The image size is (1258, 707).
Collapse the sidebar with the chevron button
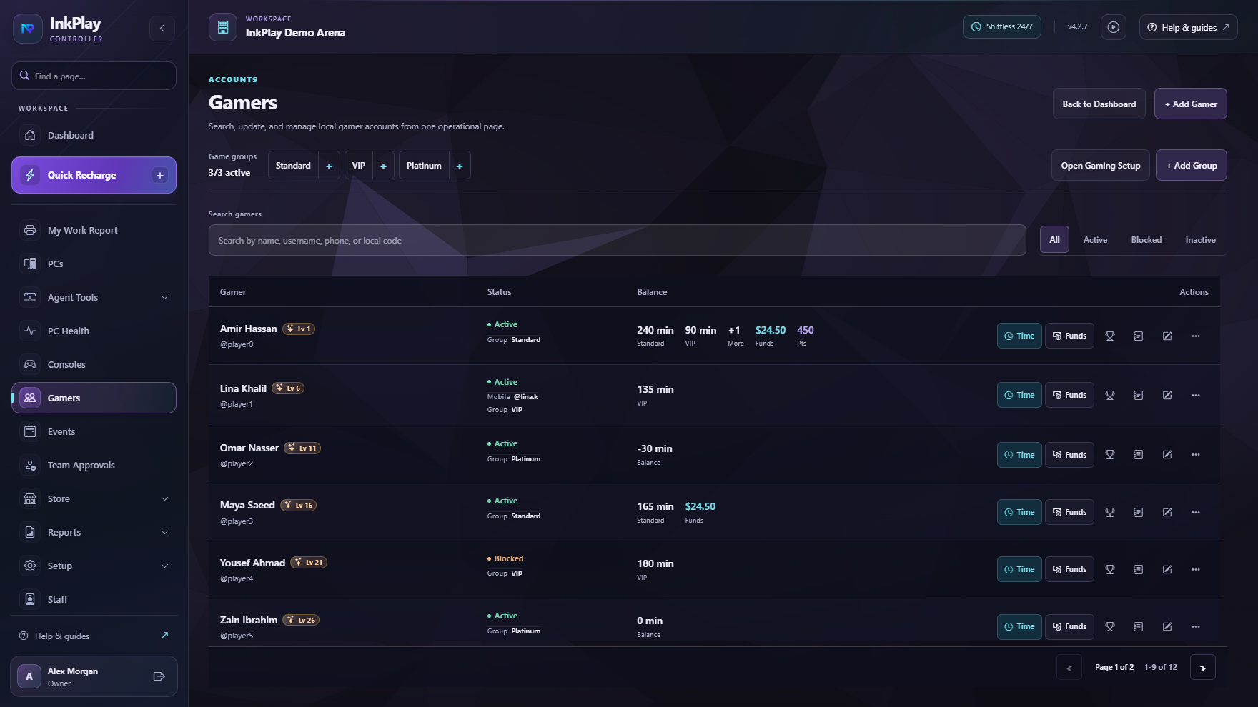pos(162,29)
